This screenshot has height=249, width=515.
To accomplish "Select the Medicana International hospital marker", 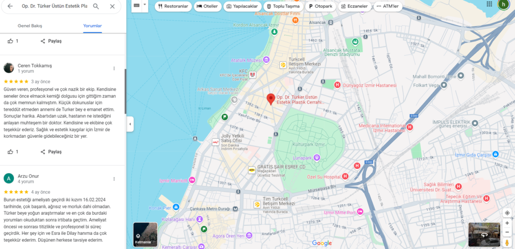I will (409, 127).
